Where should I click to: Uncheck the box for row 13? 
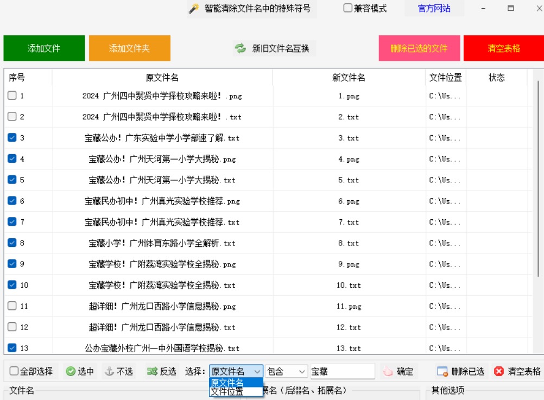12,348
